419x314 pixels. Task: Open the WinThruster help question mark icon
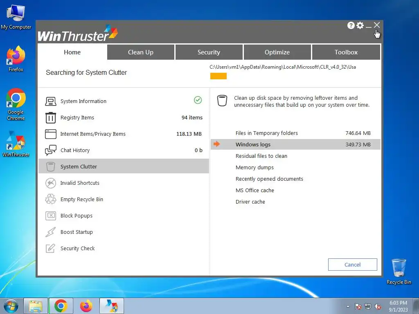tap(351, 25)
